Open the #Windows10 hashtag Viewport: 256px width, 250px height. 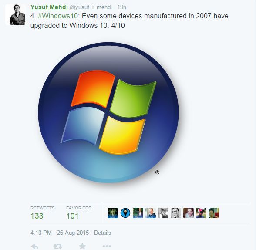(x=58, y=16)
